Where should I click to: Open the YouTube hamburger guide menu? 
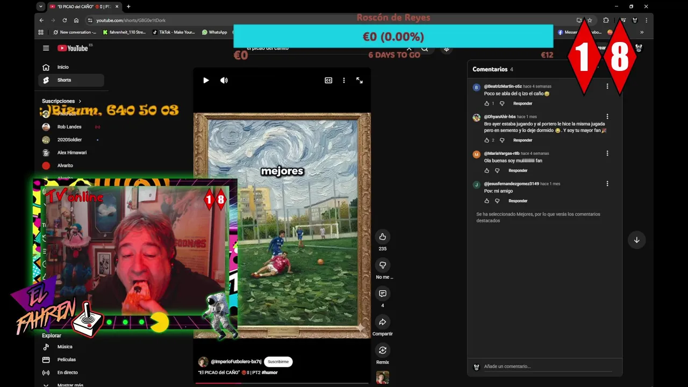46,48
